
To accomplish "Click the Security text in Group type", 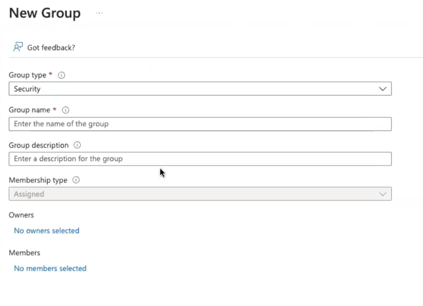I will (27, 89).
